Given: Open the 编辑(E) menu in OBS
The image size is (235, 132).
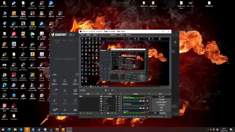Looking at the screenshot, I should click(x=89, y=35).
